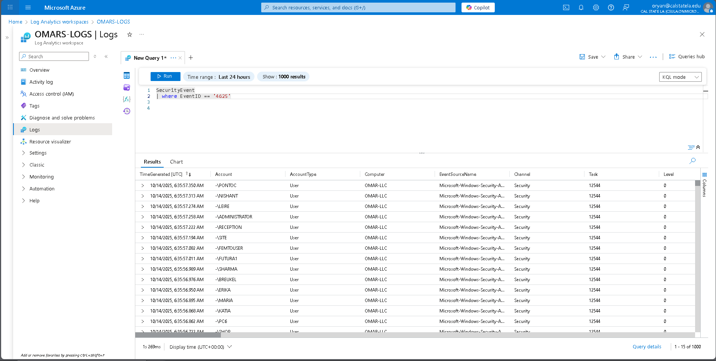Change the Last 24 hours time range

pos(219,77)
